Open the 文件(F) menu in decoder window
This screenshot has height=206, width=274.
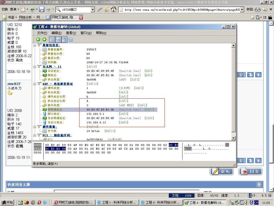pyautogui.click(x=42, y=33)
